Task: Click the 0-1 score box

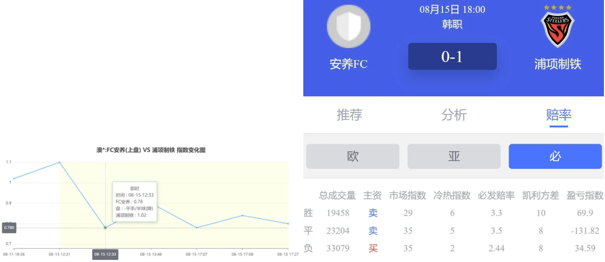Action: 452,56
